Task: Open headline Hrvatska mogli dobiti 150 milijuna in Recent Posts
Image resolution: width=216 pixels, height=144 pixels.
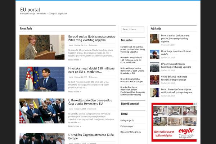Action: 91,70
